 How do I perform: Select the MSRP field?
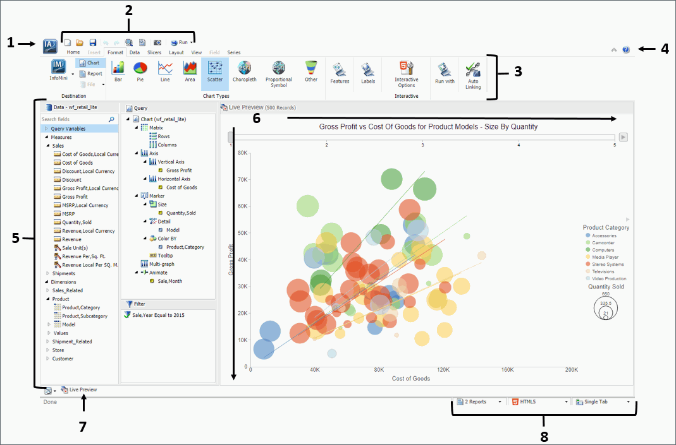pyautogui.click(x=65, y=213)
